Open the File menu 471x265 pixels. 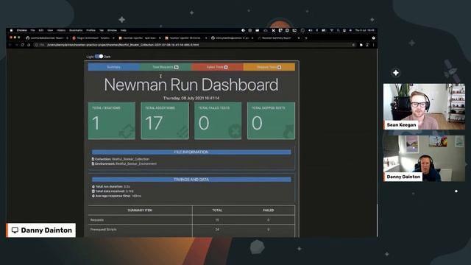click(x=32, y=30)
